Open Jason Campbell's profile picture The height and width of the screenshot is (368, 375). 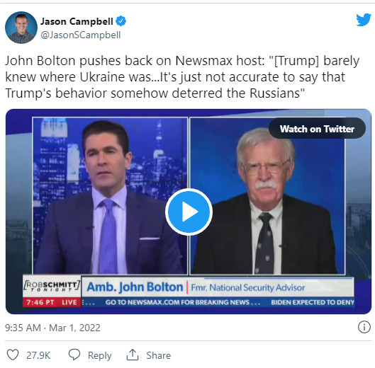coord(21,28)
